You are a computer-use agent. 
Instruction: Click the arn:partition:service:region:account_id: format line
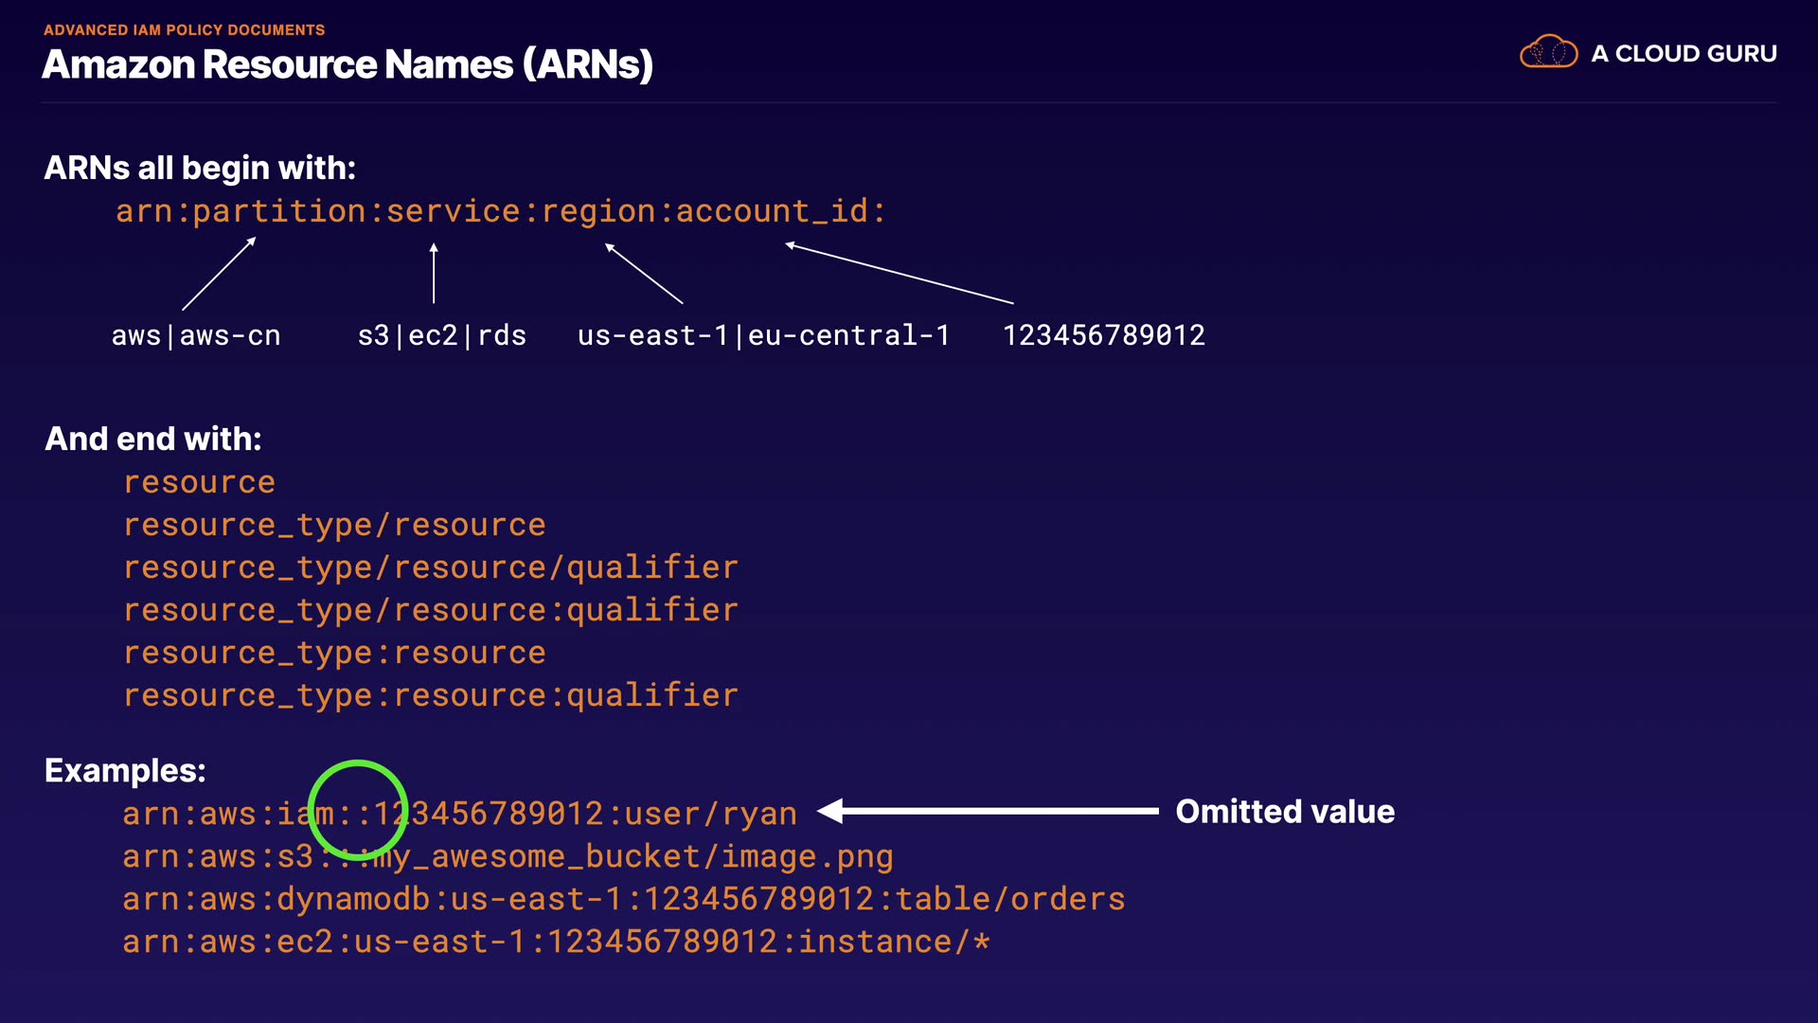tap(500, 211)
